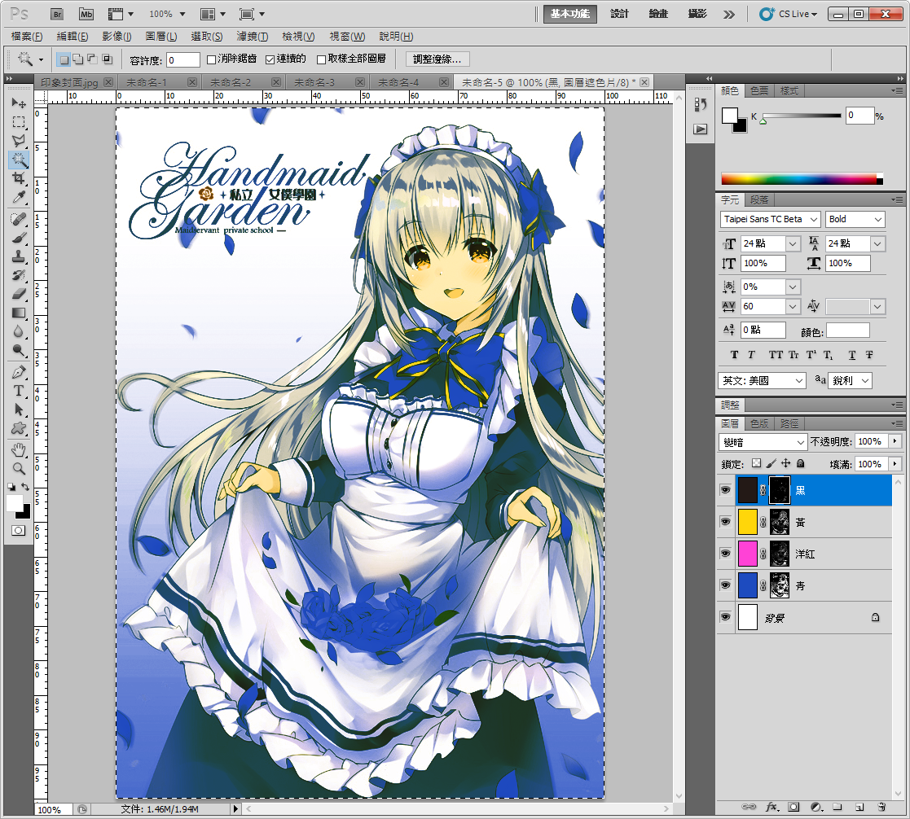Hide the 黃 layer visibility eye
This screenshot has width=910, height=819.
coord(725,522)
